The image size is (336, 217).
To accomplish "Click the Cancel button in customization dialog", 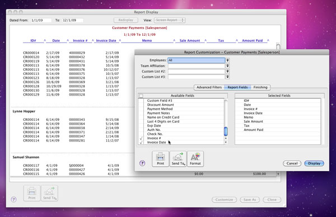I will [292, 163].
